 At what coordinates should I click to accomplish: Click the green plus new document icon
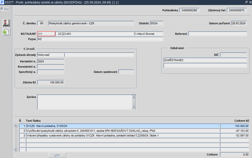tap(7, 32)
